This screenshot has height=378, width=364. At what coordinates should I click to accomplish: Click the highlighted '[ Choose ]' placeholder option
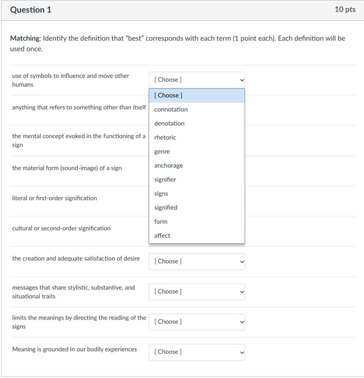pos(197,96)
